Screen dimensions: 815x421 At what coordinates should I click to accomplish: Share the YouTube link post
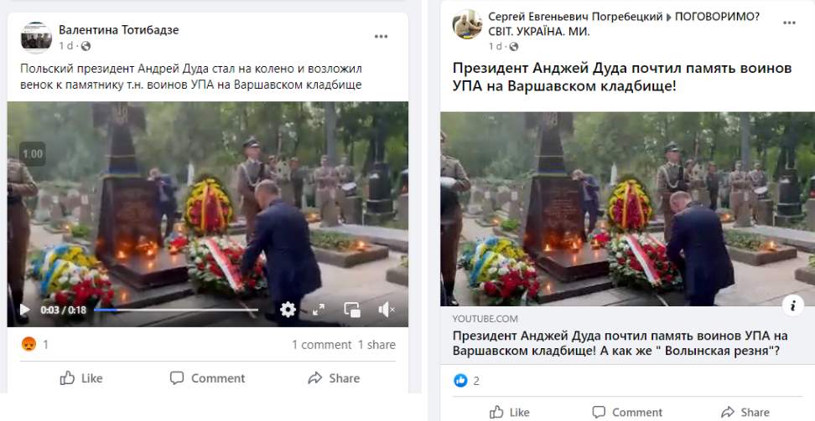pos(745,412)
